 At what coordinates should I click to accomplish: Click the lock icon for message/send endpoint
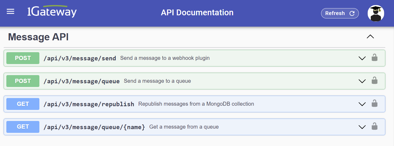click(374, 58)
